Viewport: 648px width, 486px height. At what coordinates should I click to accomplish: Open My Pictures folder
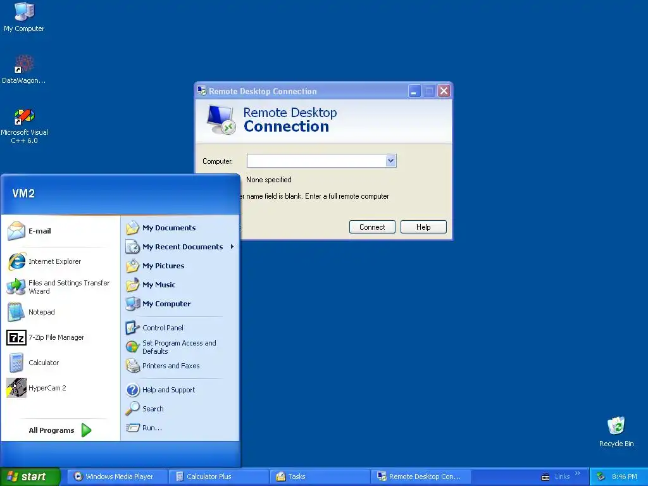click(180, 266)
